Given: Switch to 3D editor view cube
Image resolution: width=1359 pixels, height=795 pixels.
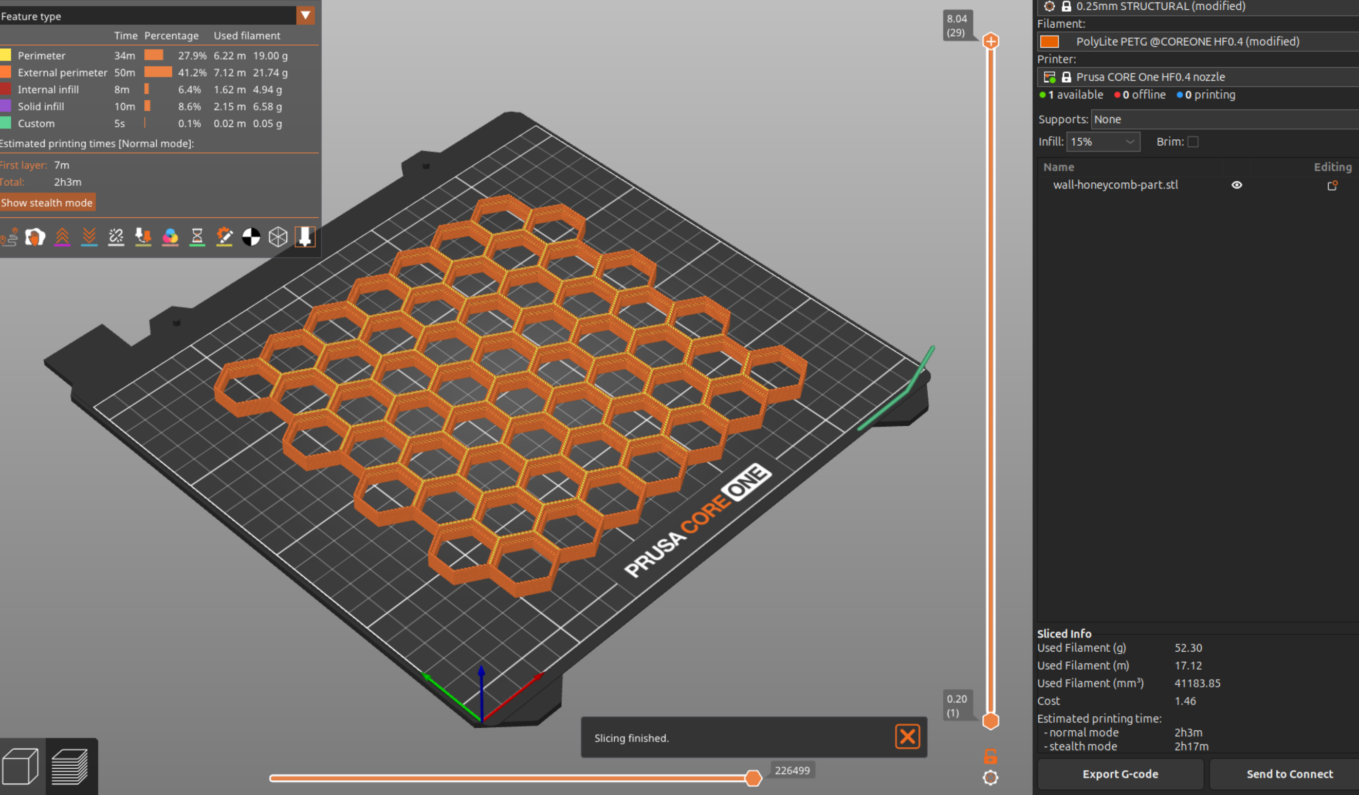Looking at the screenshot, I should click(x=21, y=766).
